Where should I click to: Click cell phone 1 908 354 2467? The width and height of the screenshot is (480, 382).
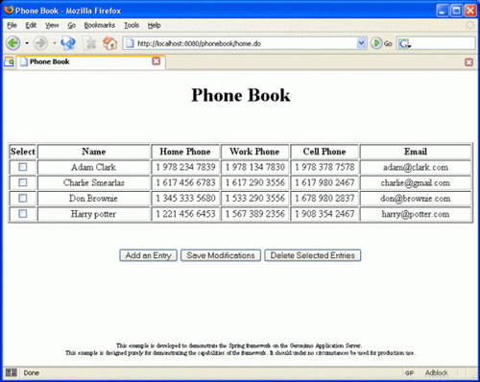tap(324, 214)
